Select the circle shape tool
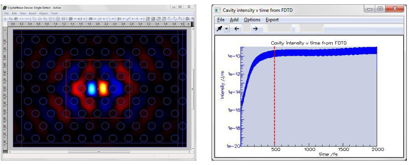The width and height of the screenshot is (409, 165). (108, 19)
